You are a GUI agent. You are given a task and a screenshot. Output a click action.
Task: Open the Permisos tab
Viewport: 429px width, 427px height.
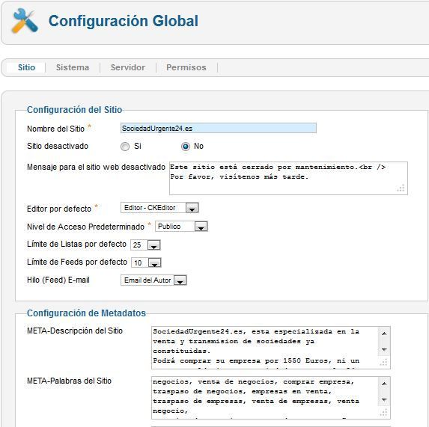click(x=186, y=67)
